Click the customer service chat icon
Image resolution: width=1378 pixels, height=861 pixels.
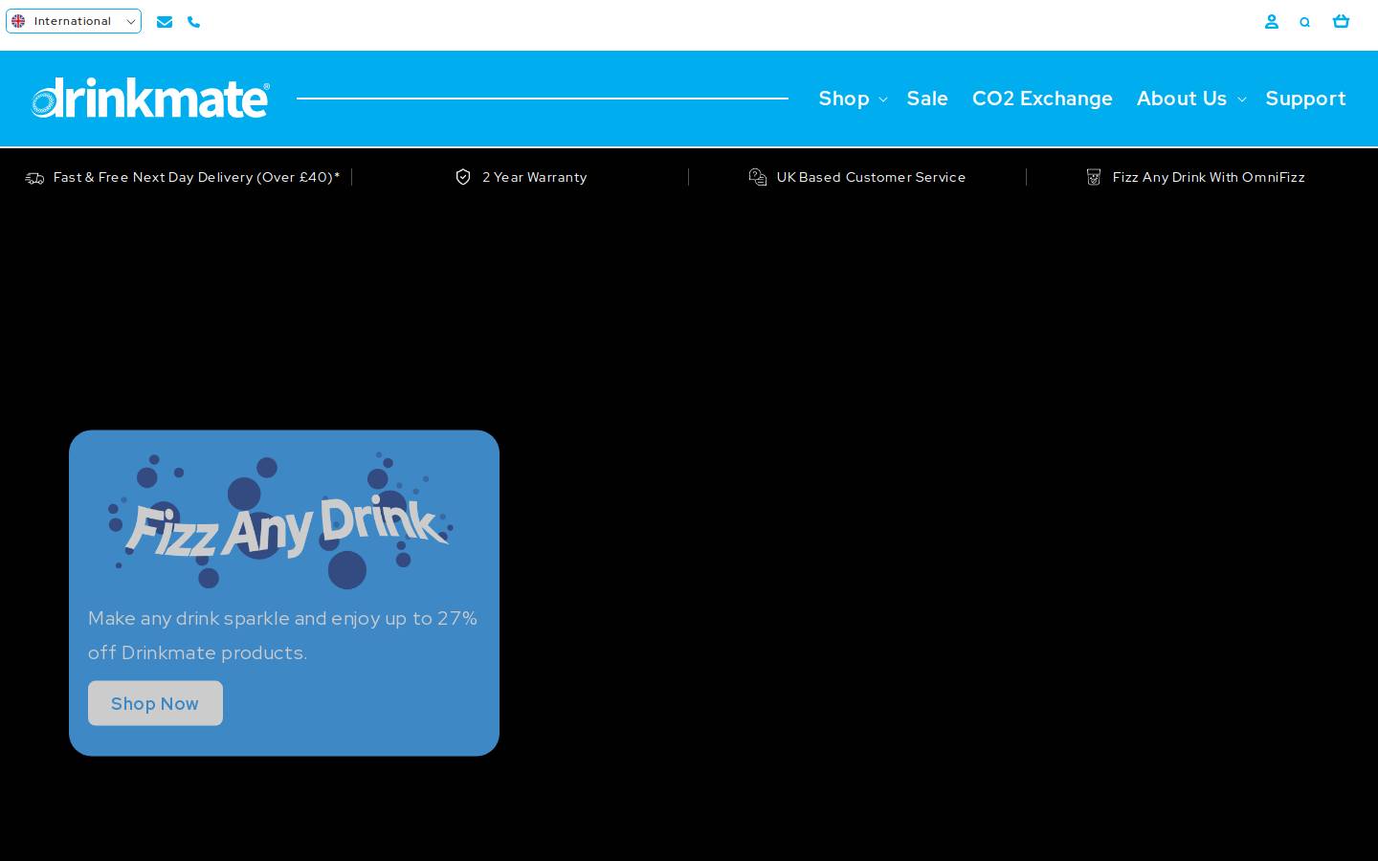(x=758, y=177)
